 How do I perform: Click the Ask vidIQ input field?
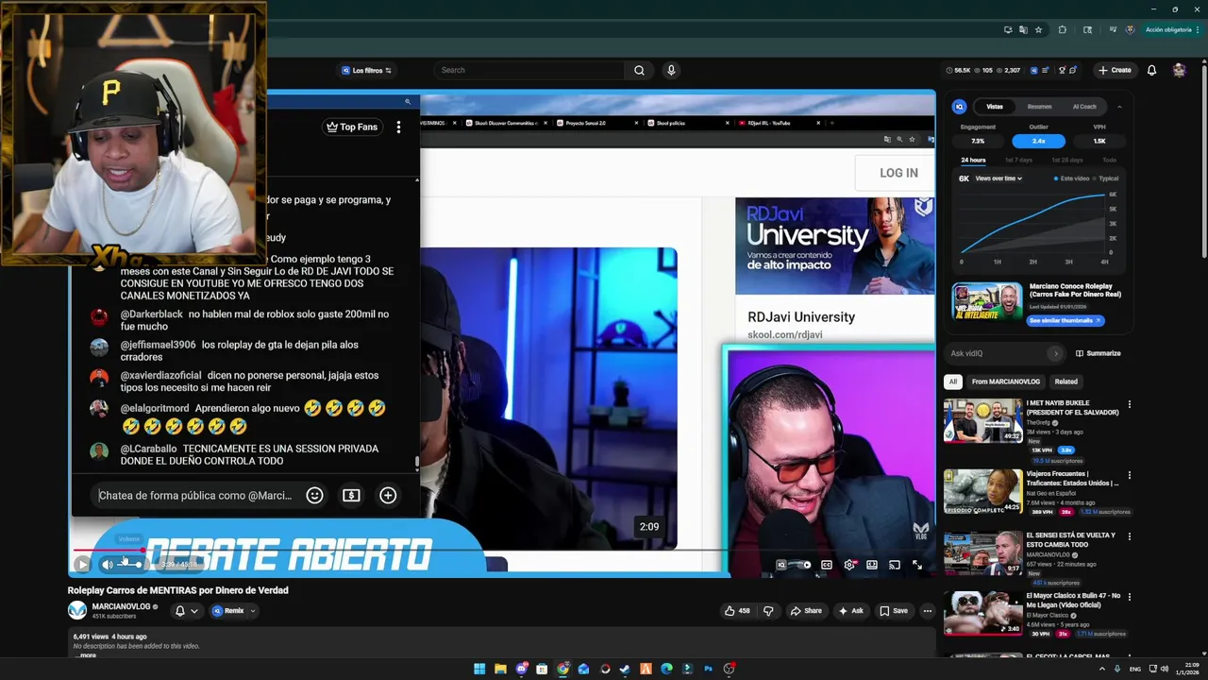tap(998, 353)
